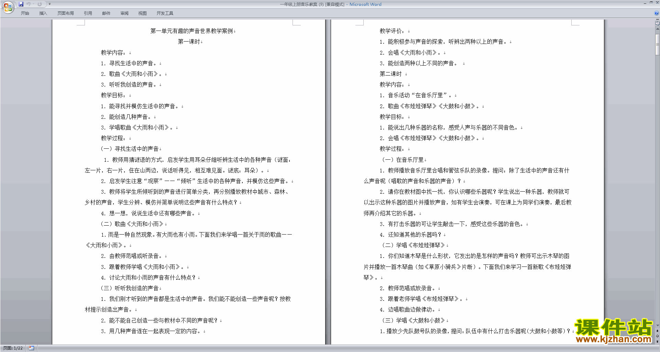
Task: Click the line 3. 能创造两种以上不同的声音。
Action: pyautogui.click(x=419, y=63)
